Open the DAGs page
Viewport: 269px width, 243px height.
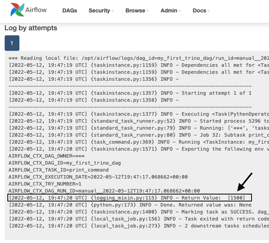[69, 10]
